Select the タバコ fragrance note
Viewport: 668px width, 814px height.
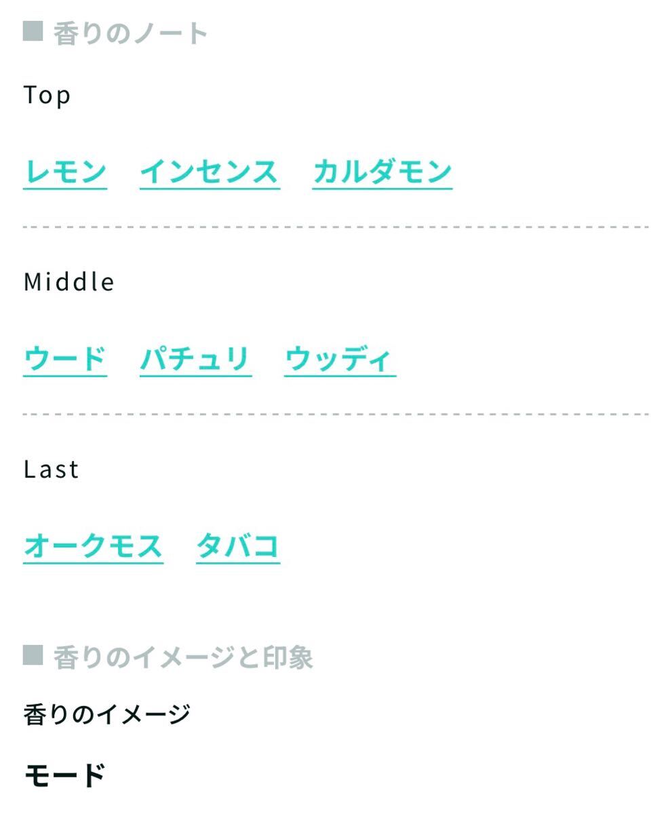[x=238, y=547]
